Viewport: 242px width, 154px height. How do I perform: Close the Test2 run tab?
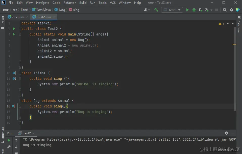(x=34, y=133)
